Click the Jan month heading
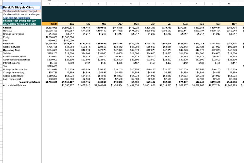The height and width of the screenshot is (163, 244). tap(66, 24)
